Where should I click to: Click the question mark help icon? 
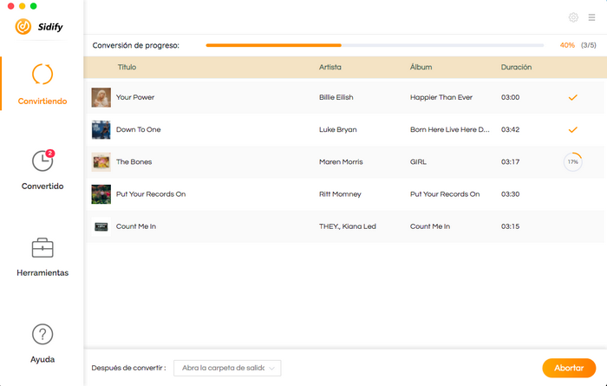(42, 334)
